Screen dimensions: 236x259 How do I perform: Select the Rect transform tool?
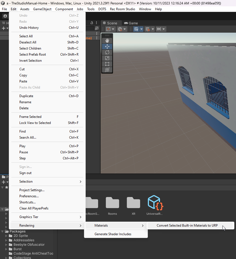[x=107, y=64]
